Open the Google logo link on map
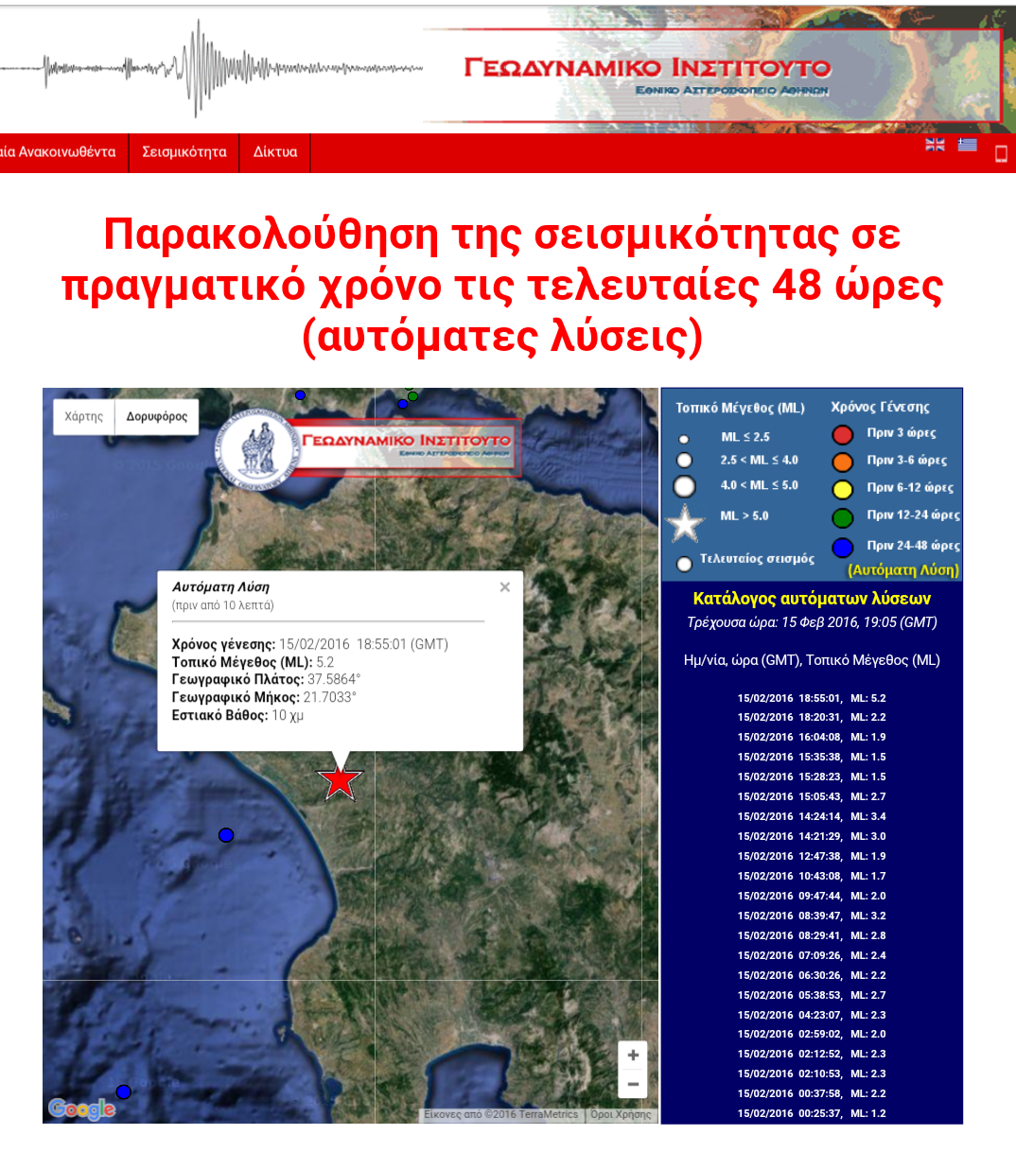Viewport: 1016px width, 1152px height. (81, 1108)
